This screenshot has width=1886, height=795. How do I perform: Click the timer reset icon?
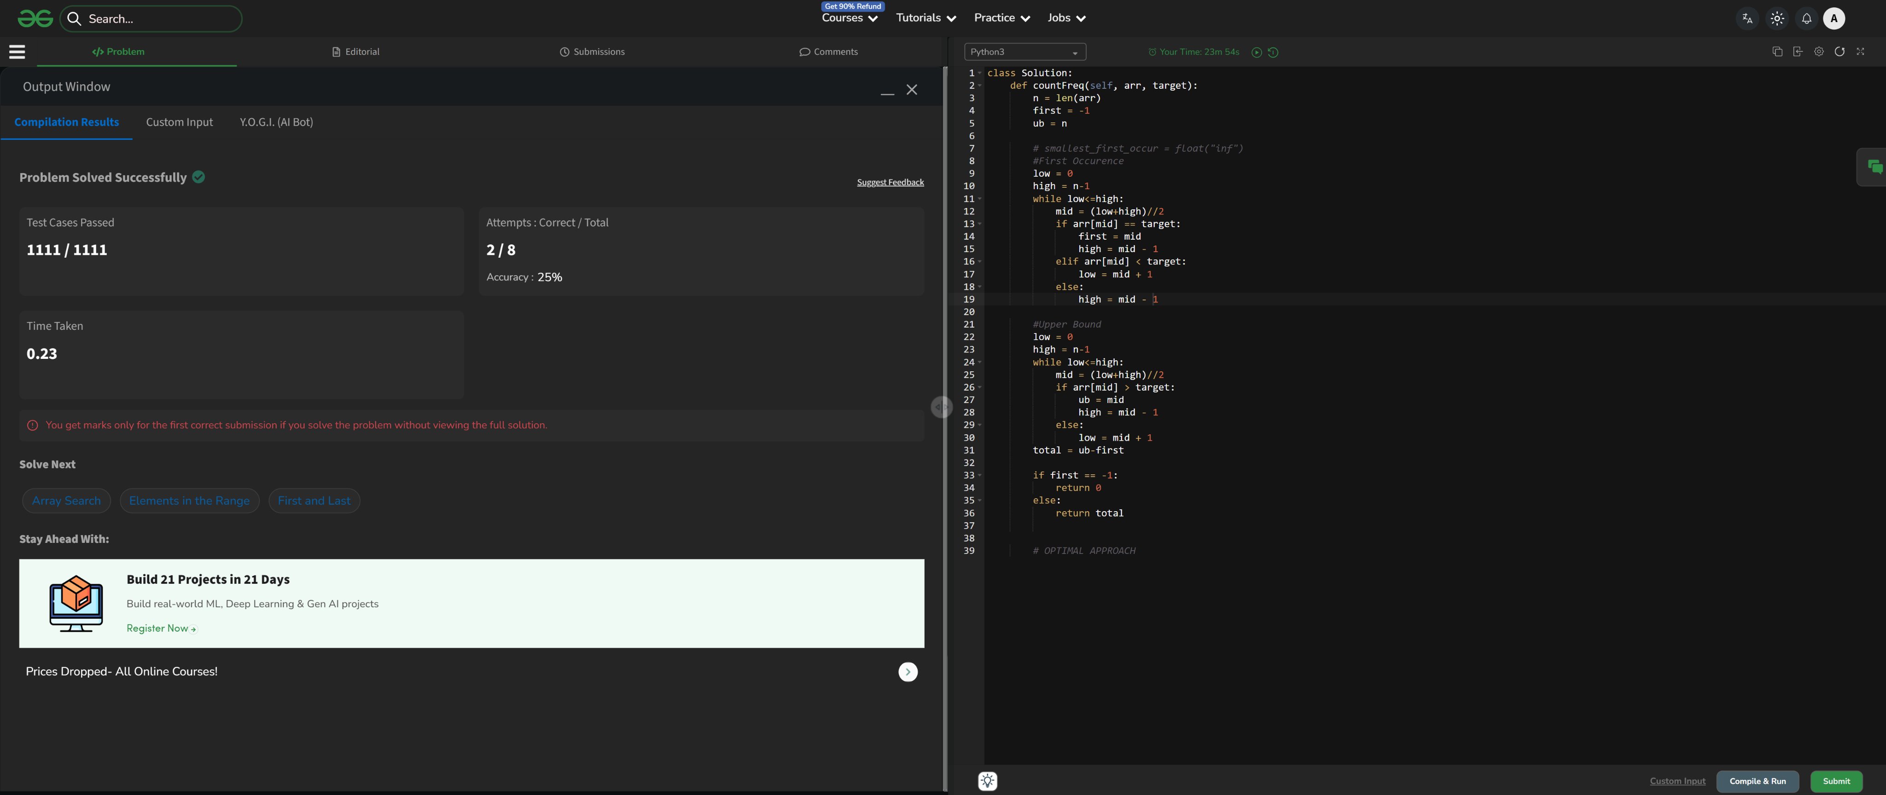tap(1273, 52)
